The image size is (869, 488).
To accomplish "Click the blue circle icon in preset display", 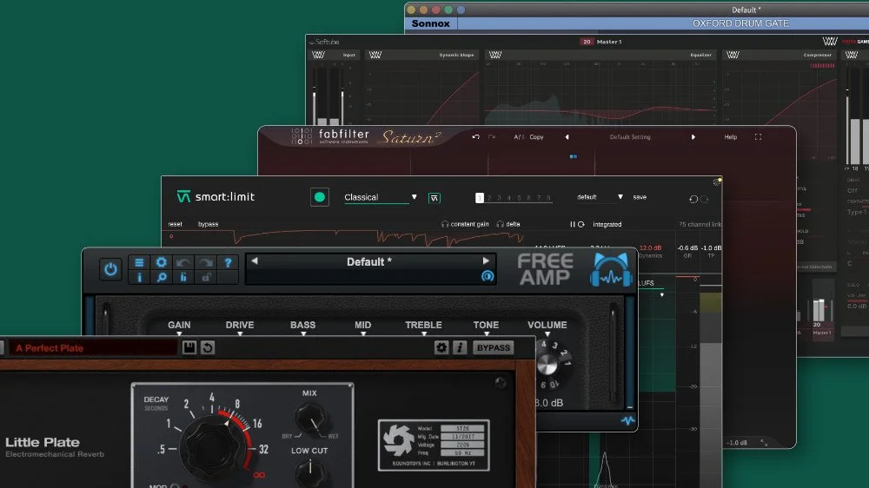I will click(488, 276).
